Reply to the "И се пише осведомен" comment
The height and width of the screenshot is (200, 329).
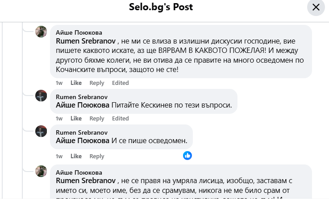click(x=97, y=156)
